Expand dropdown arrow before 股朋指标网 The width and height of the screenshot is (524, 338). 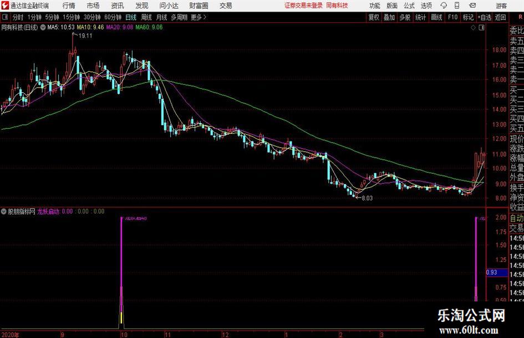pos(4,211)
